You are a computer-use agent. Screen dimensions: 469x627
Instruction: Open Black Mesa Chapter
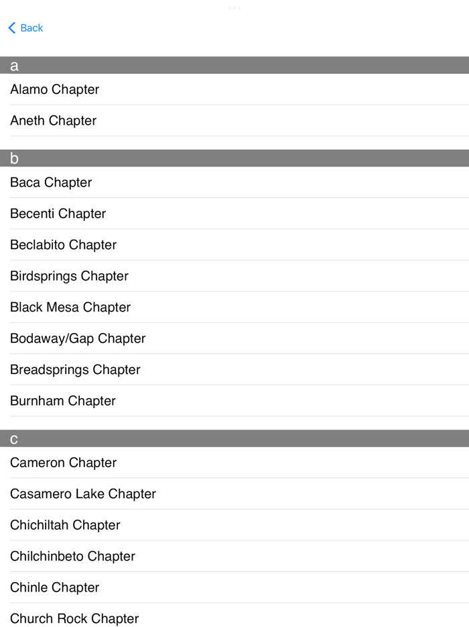click(70, 307)
